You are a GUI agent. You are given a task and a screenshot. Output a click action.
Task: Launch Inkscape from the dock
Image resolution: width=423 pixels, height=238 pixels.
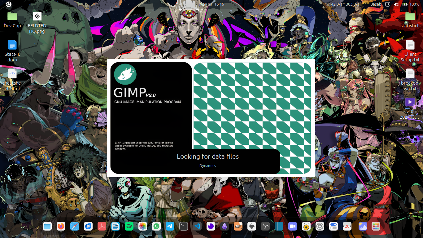pyautogui.click(x=252, y=227)
